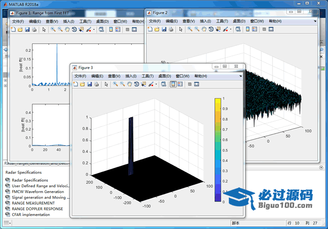Click the colorbar in Figure 3
This screenshot has height=229, width=328.
click(218, 150)
